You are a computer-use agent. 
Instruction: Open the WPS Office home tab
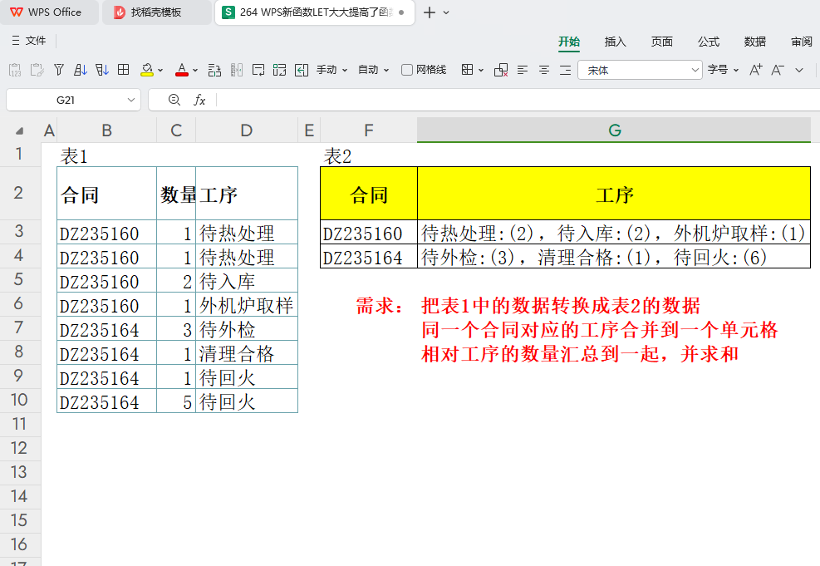tap(47, 12)
